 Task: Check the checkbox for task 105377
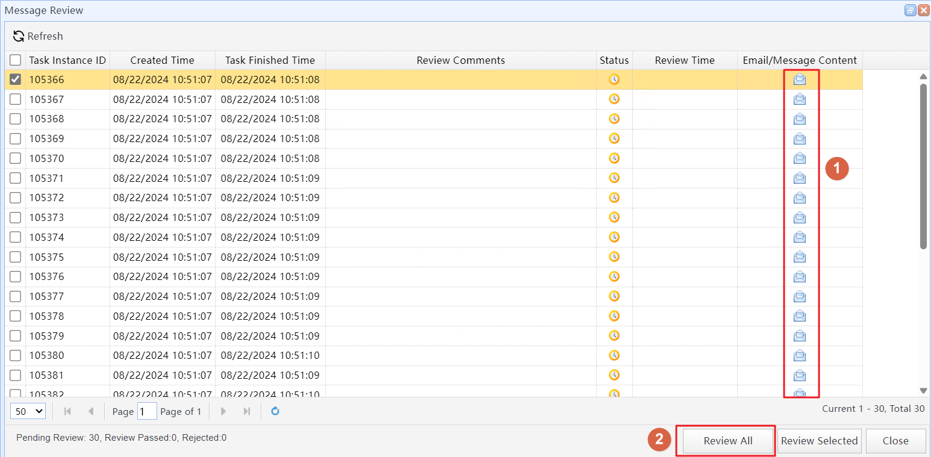[x=16, y=296]
